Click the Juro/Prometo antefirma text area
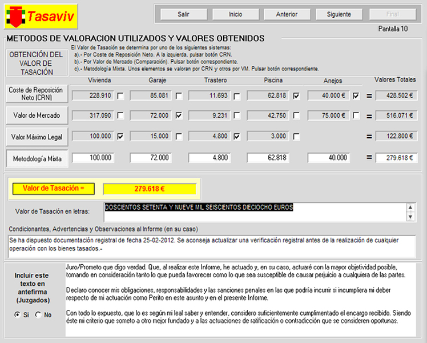This screenshot has height=343, width=427. [x=241, y=300]
